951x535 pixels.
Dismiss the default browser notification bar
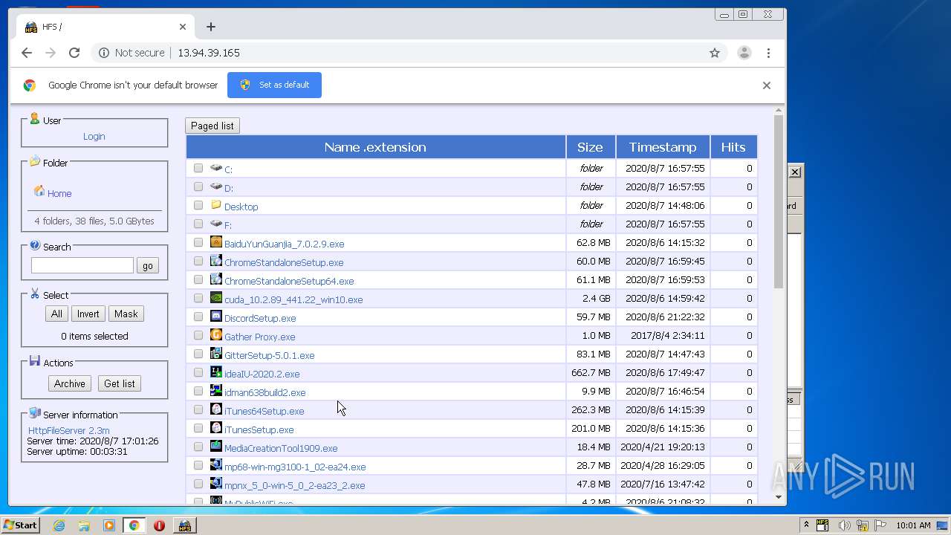[x=767, y=85]
